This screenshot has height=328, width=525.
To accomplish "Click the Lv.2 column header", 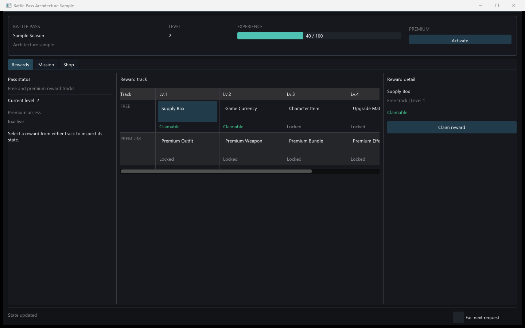I will click(251, 94).
